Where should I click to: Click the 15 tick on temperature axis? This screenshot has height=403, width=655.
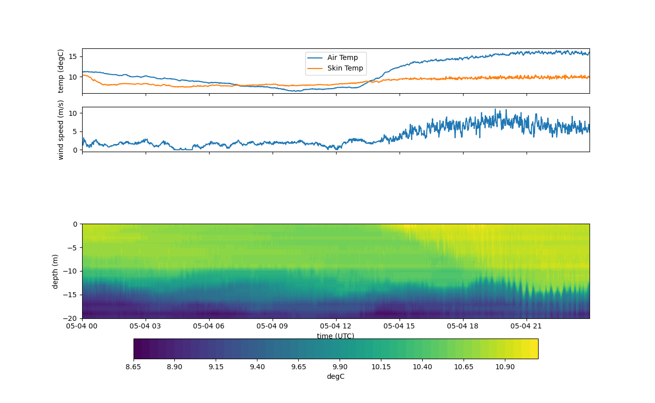(x=72, y=56)
